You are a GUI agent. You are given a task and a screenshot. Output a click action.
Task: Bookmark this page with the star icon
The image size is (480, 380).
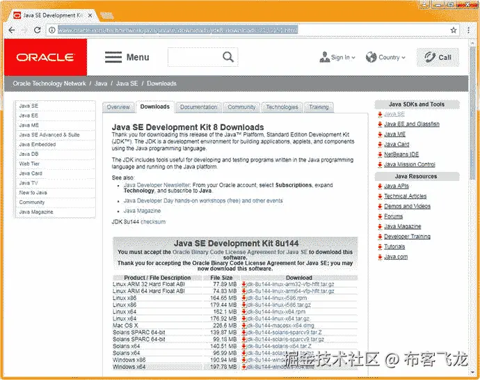454,30
